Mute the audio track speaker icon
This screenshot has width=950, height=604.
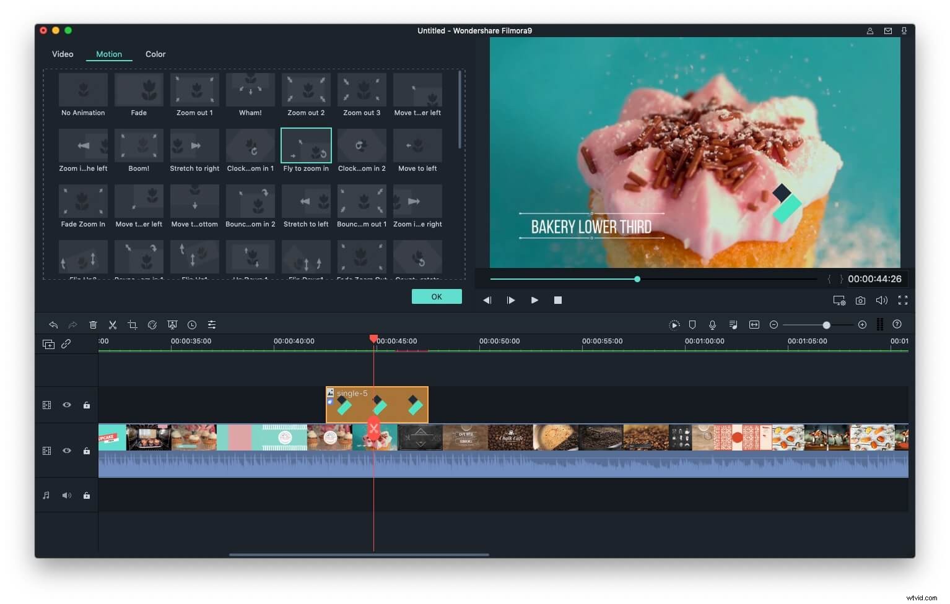coord(67,495)
